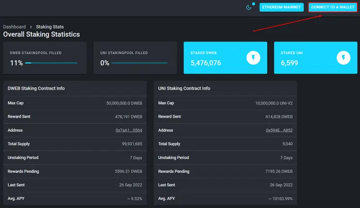Open Ethereum Mainnet network selector
360x208 pixels.
click(281, 7)
